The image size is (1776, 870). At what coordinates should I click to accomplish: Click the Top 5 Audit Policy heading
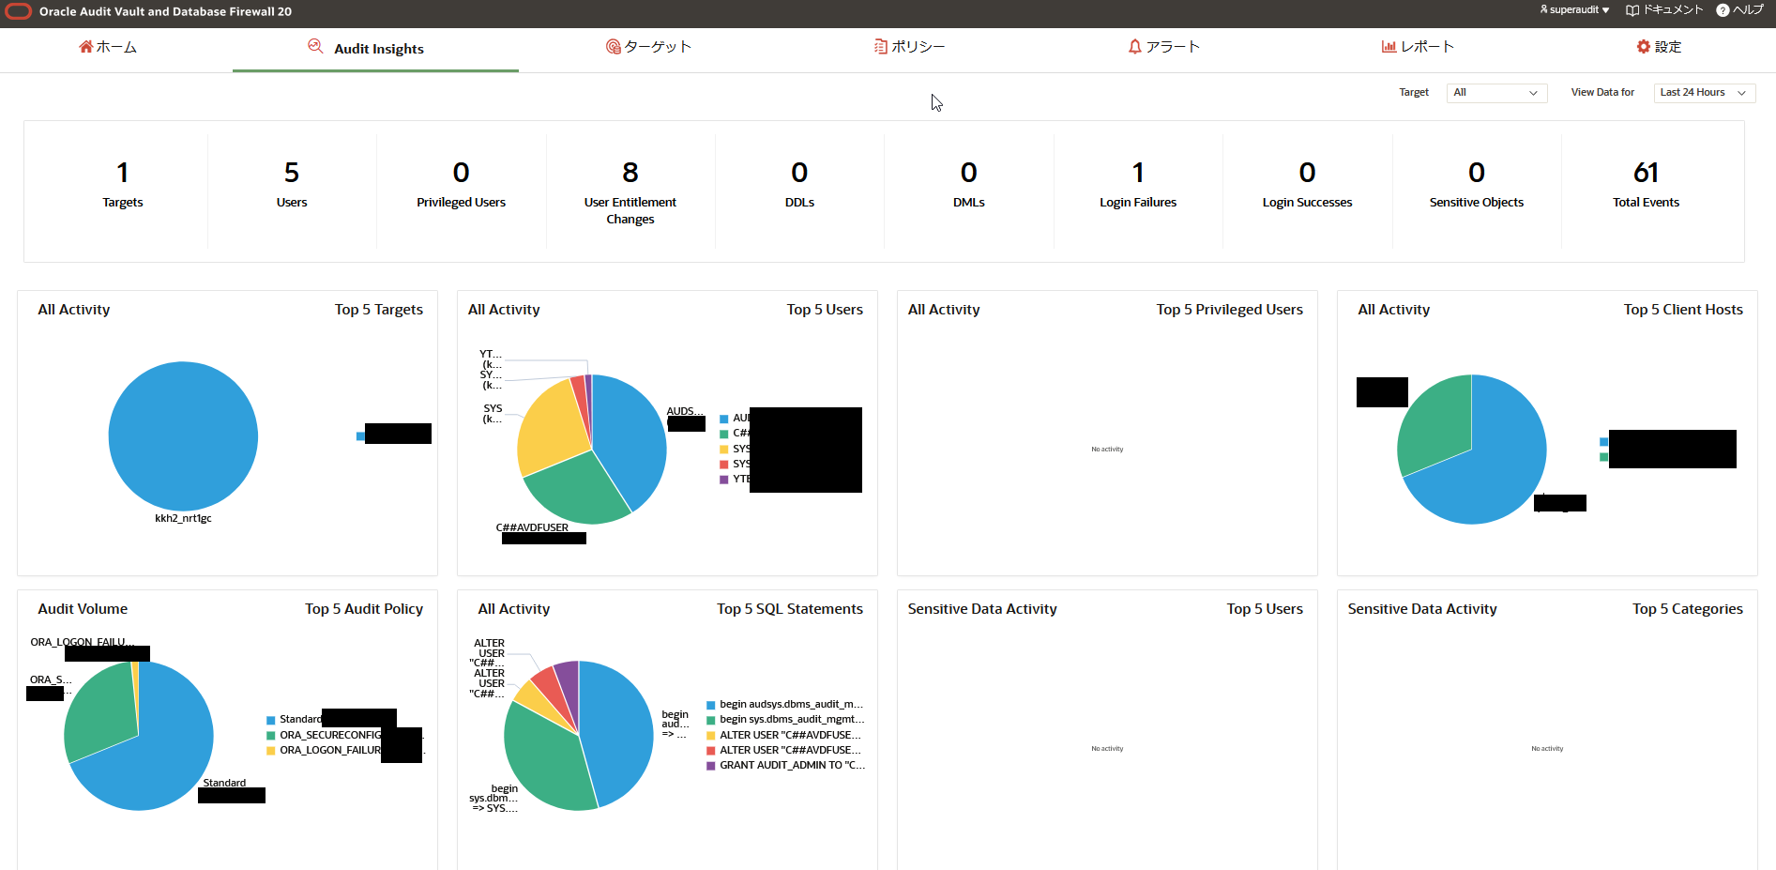[x=364, y=609]
